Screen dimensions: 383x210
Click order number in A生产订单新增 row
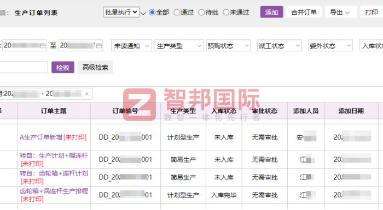(125, 137)
